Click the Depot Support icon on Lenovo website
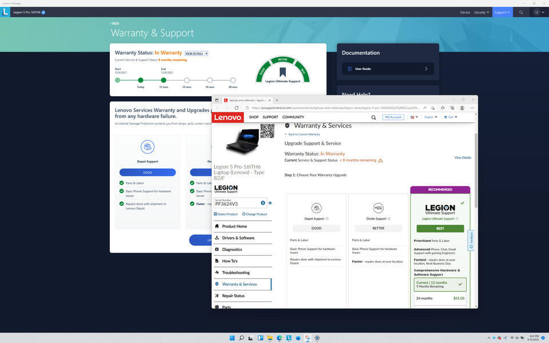The image size is (549, 343). pos(316,208)
